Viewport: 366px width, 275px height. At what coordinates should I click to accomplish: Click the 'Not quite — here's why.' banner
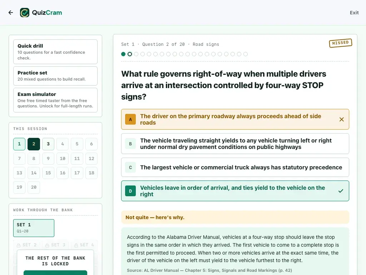point(235,217)
